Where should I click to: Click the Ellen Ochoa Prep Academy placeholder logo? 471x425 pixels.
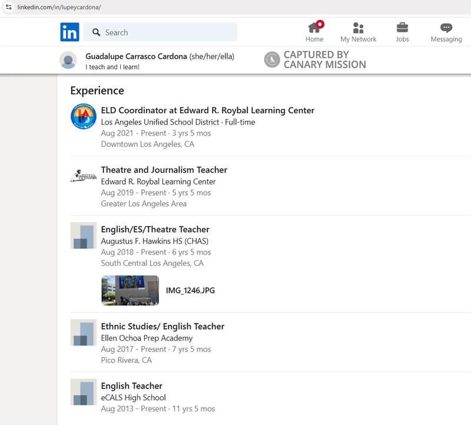pyautogui.click(x=84, y=332)
